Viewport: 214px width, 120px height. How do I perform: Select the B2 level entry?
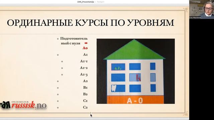pos(85,94)
